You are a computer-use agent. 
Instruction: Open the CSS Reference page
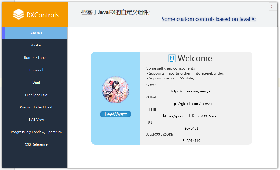pyautogui.click(x=36, y=144)
